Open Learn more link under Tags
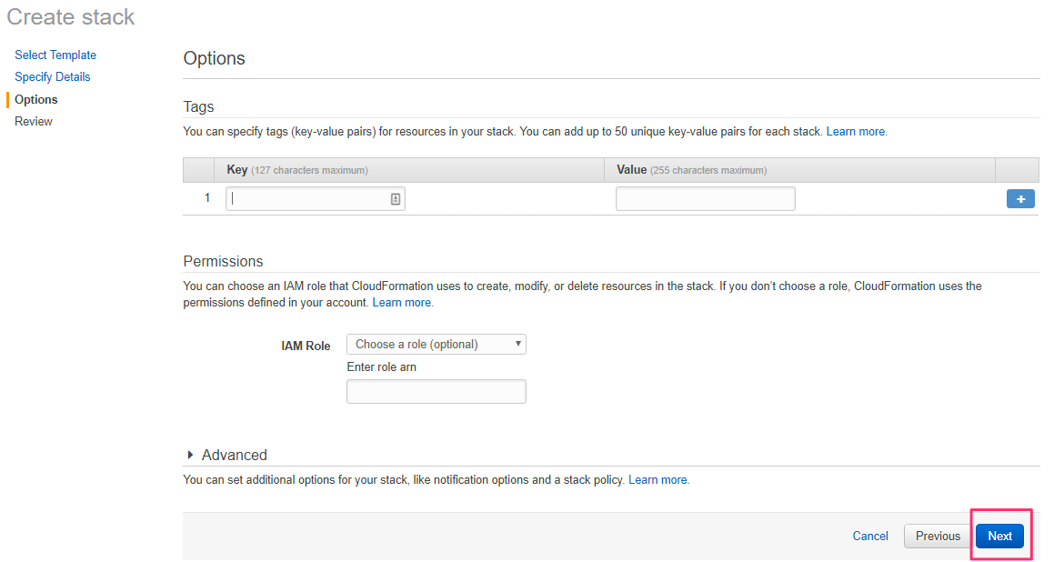This screenshot has height=562, width=1054. (857, 132)
